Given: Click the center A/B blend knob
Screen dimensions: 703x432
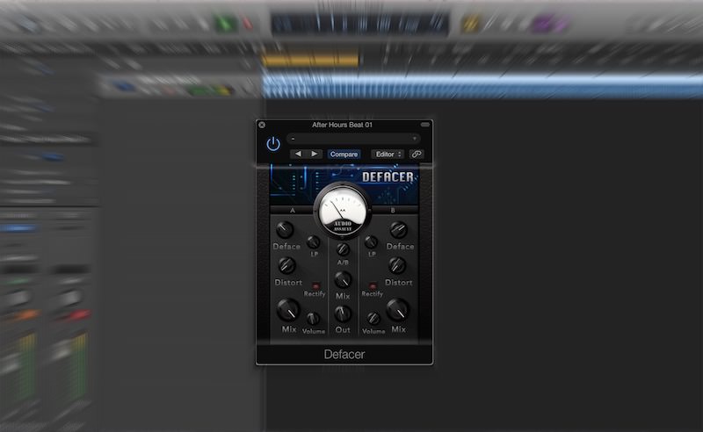Looking at the screenshot, I should 343,249.
